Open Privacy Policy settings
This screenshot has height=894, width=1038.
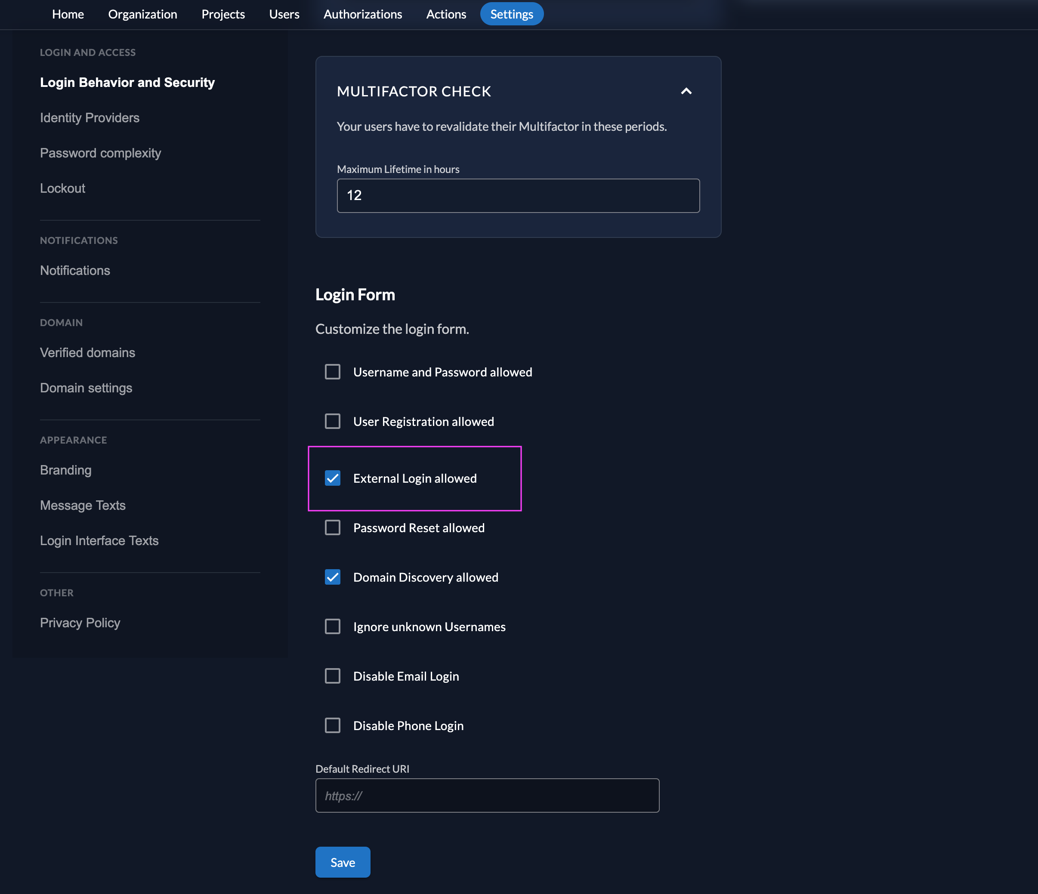[80, 622]
